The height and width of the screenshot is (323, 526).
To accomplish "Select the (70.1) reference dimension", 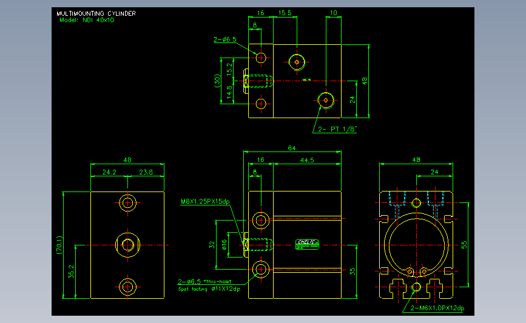I will [59, 245].
